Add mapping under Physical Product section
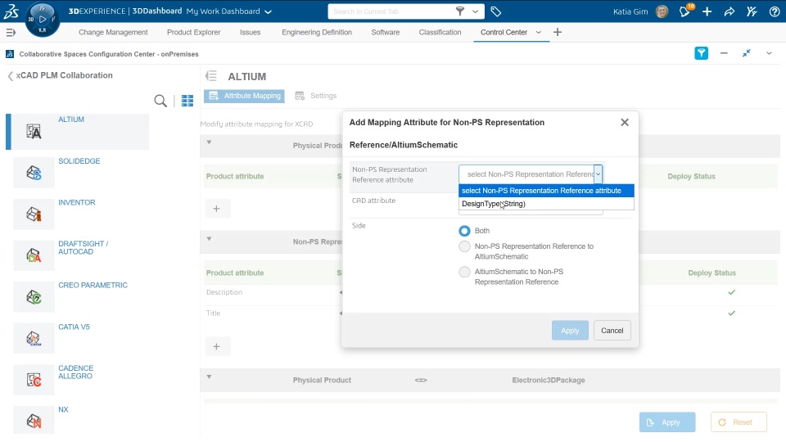Image resolution: width=786 pixels, height=442 pixels. (216, 209)
